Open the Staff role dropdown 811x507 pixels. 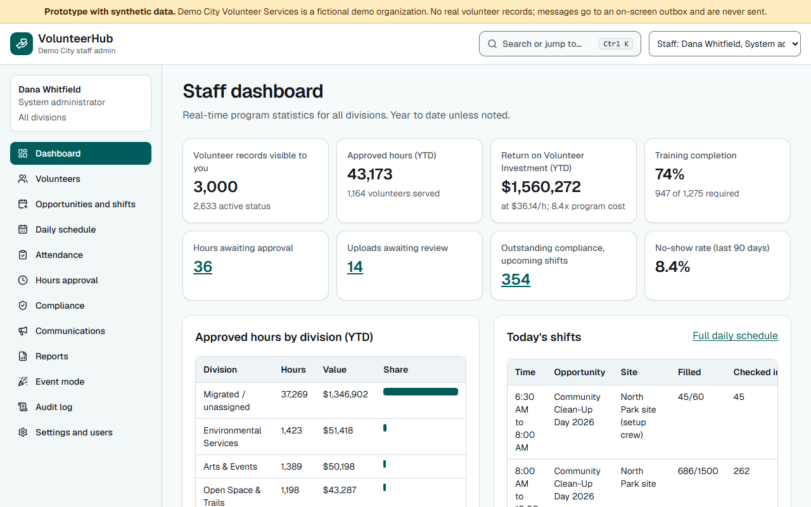pos(725,44)
